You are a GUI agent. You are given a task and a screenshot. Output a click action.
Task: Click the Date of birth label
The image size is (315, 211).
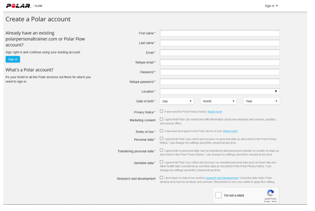146,101
